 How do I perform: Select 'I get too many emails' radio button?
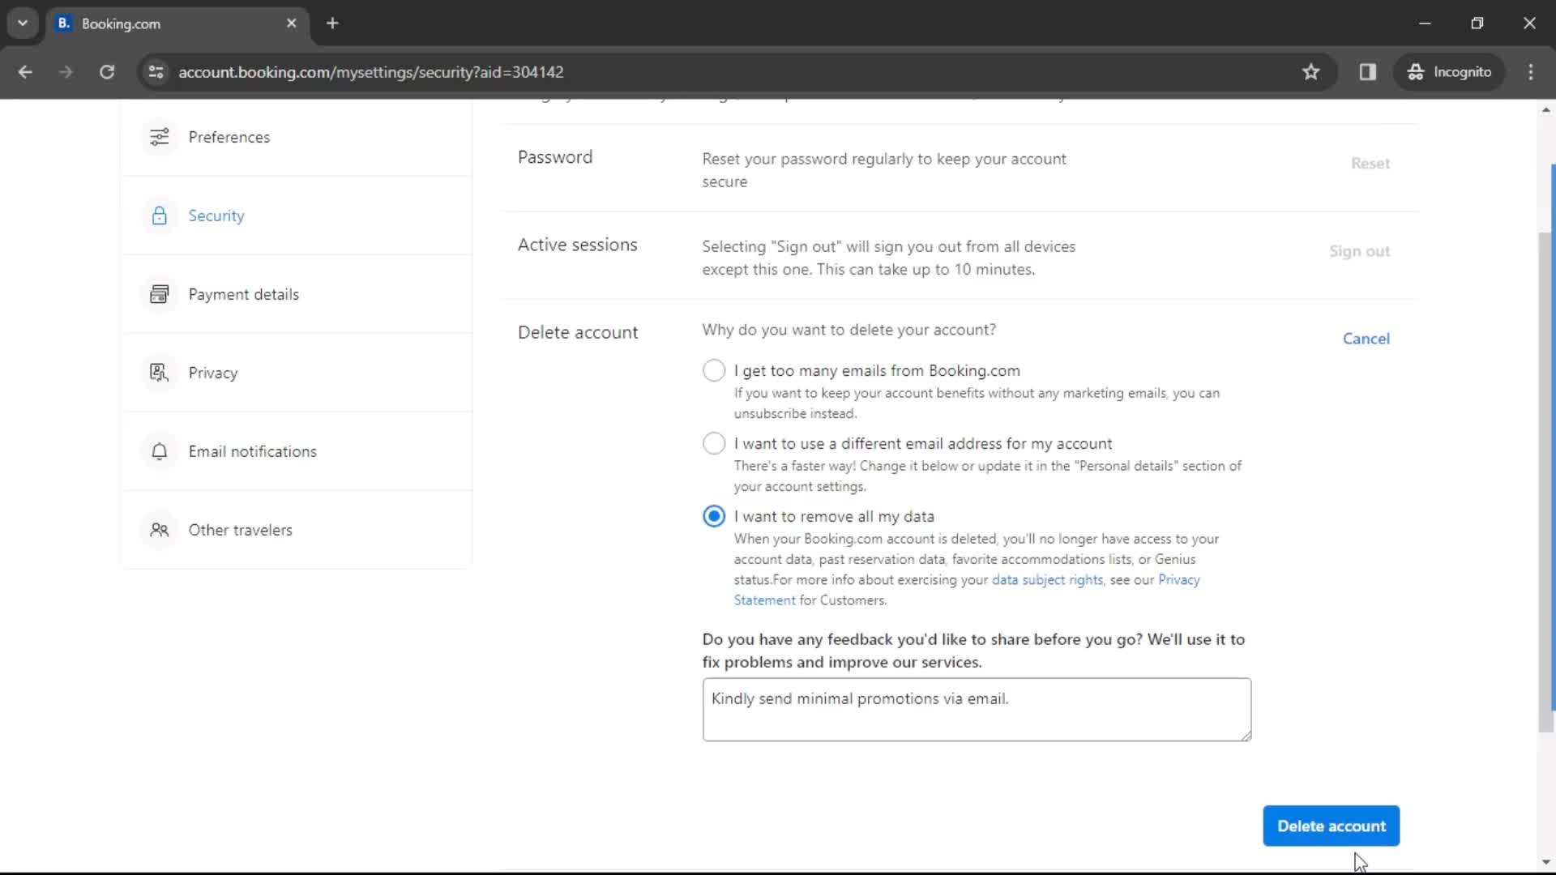(x=714, y=369)
